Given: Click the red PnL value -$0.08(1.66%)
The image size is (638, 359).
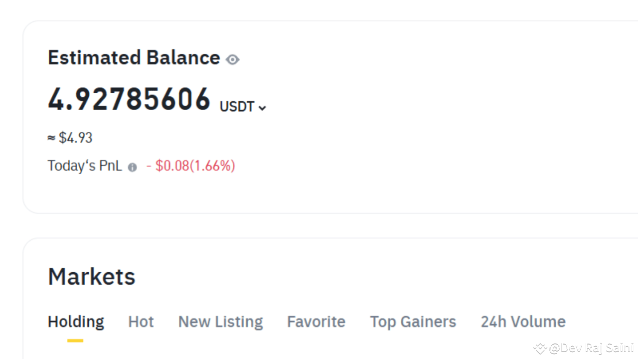Looking at the screenshot, I should (x=191, y=166).
